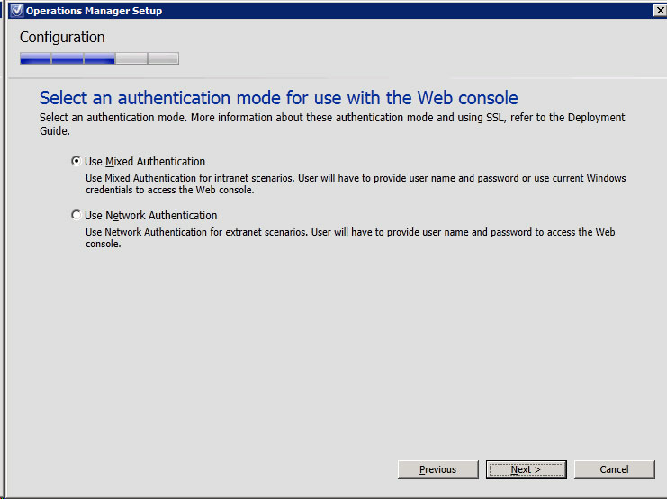Click the Previous button
Image resolution: width=667 pixels, height=499 pixels.
437,469
